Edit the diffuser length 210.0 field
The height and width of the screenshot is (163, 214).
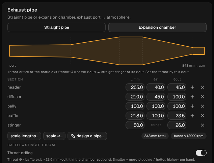(135, 97)
